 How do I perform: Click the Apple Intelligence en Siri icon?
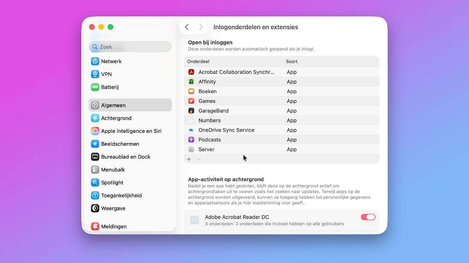pyautogui.click(x=95, y=131)
